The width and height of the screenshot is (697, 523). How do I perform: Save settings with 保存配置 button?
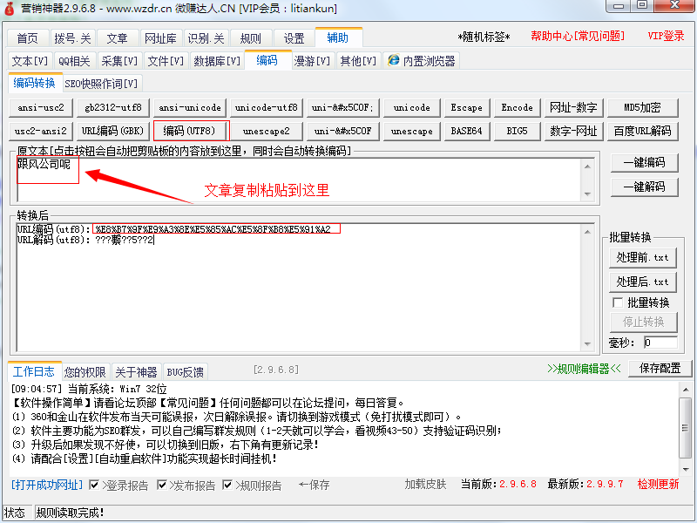(x=660, y=369)
